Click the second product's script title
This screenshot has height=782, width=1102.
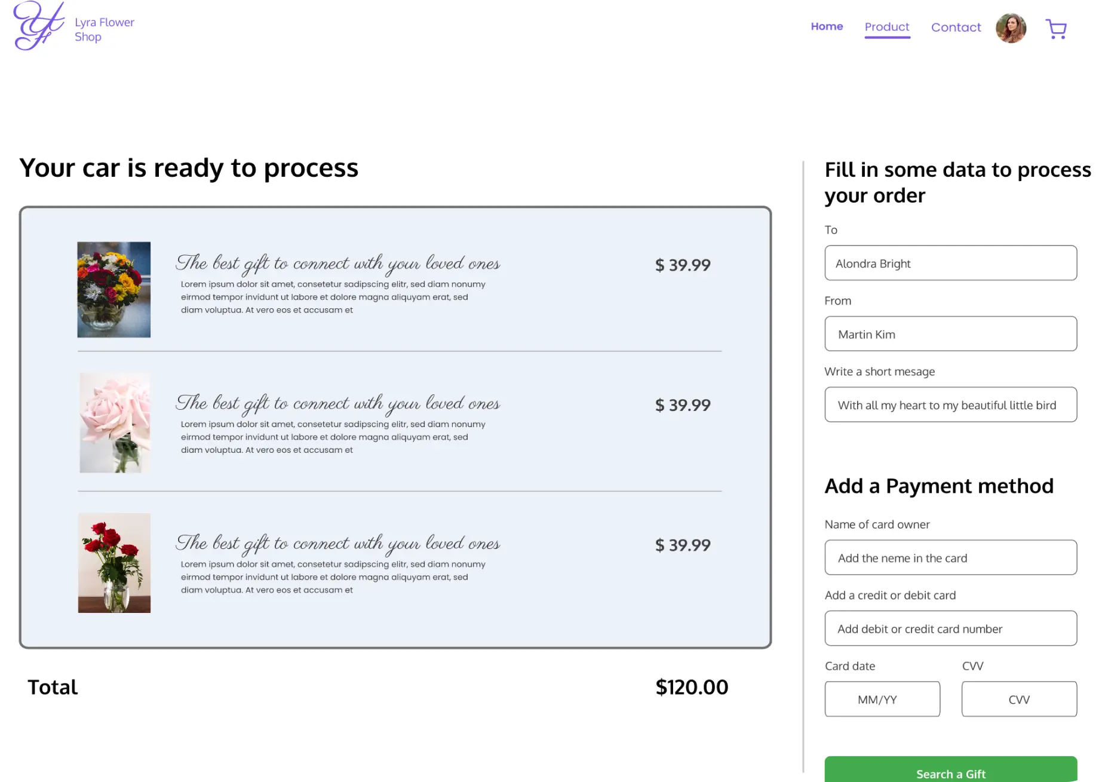pos(338,403)
